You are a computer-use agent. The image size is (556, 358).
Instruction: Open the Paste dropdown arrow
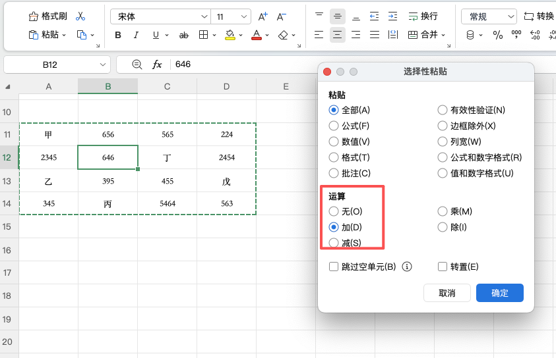click(64, 35)
